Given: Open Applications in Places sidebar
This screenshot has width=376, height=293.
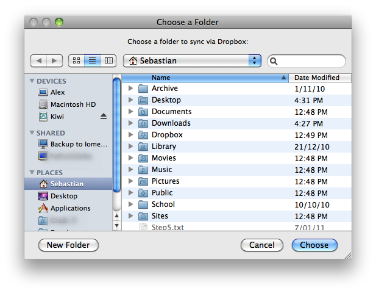Looking at the screenshot, I should tap(70, 208).
